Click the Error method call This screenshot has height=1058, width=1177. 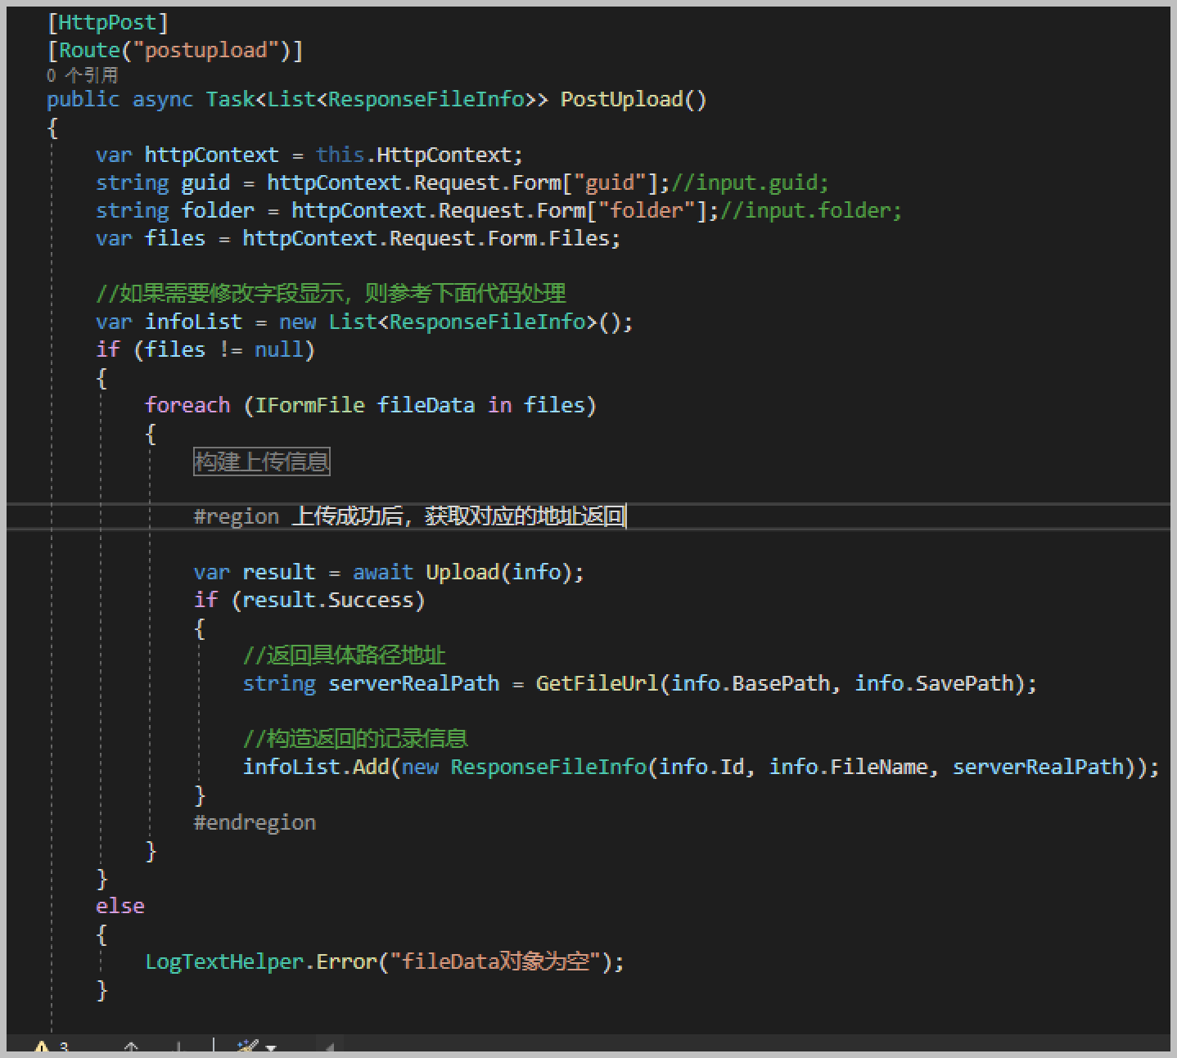(346, 961)
